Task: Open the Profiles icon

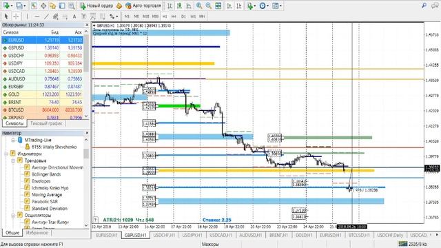Action: coord(19,6)
